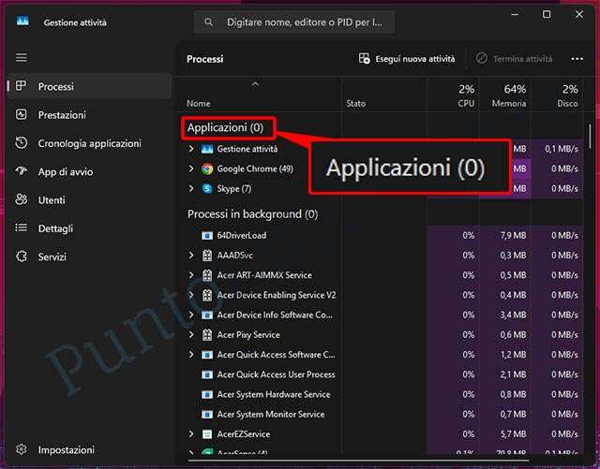Click Esegui nuova attività button
The image size is (600, 469).
(x=406, y=58)
